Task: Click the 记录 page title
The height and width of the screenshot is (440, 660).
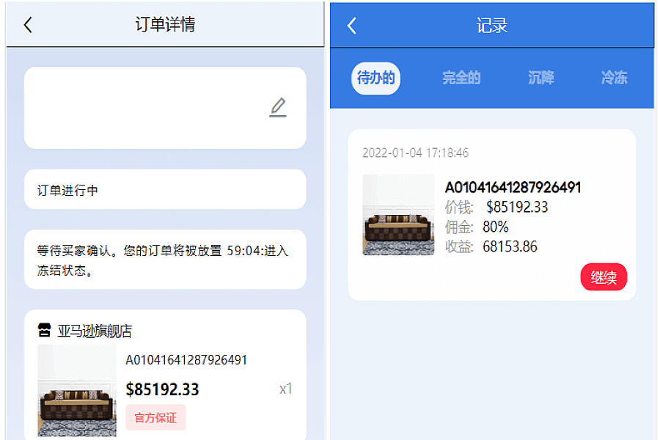Action: coord(492,26)
